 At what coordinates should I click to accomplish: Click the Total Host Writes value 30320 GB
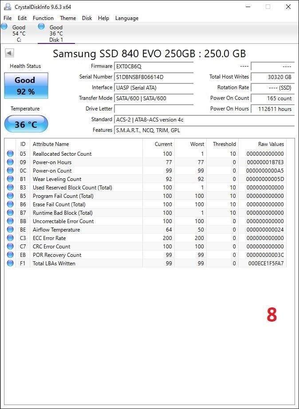tap(273, 77)
